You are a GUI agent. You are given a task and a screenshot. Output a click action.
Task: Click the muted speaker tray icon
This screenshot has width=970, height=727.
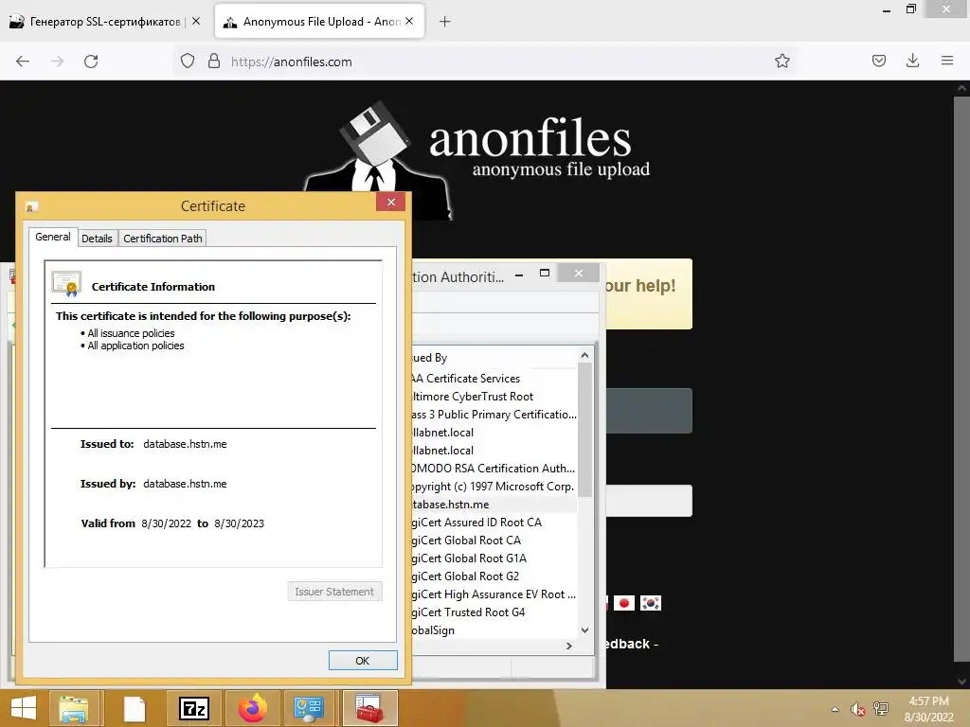(x=857, y=709)
